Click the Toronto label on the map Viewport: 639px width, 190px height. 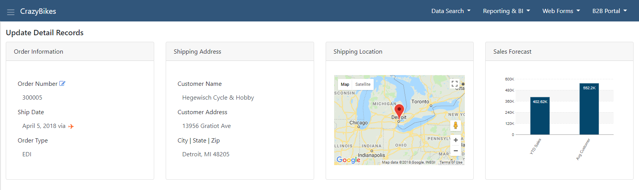pyautogui.click(x=420, y=102)
